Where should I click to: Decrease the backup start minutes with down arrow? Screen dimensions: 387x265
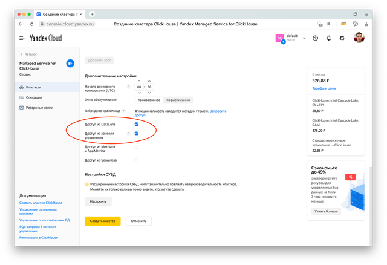coord(151,94)
